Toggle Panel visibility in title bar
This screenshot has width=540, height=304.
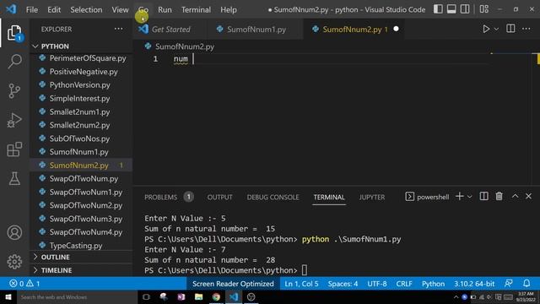click(451, 9)
